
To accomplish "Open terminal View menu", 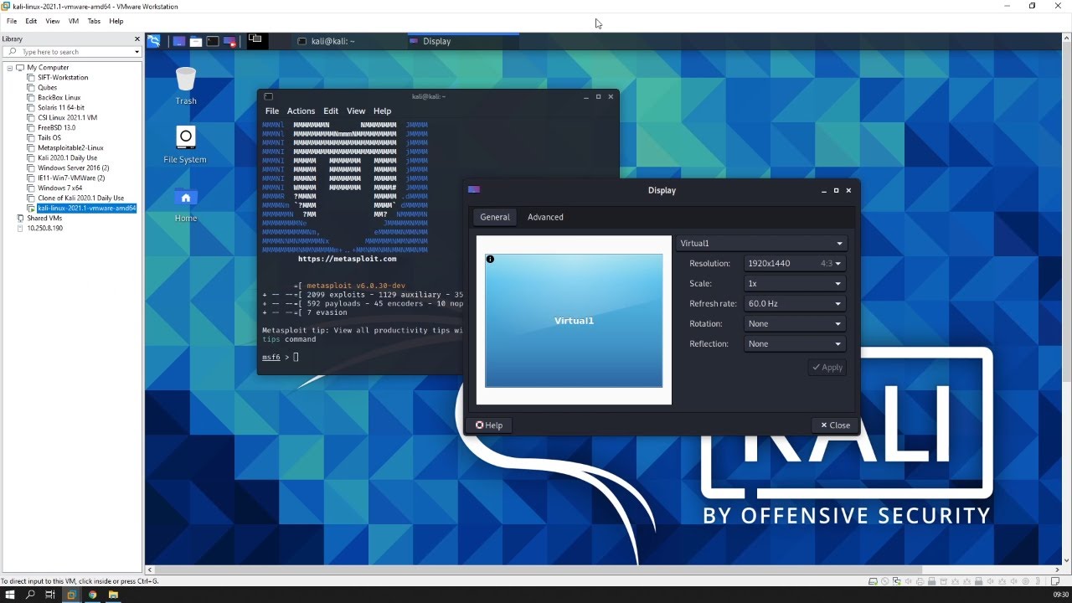I will point(356,111).
